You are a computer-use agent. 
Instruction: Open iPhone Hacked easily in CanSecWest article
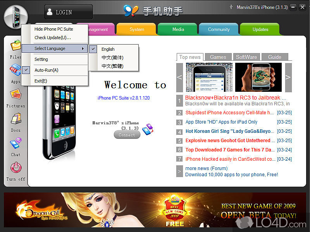point(230,159)
